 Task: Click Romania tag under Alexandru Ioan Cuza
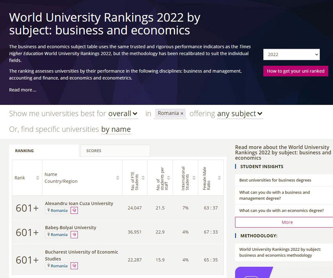click(57, 210)
